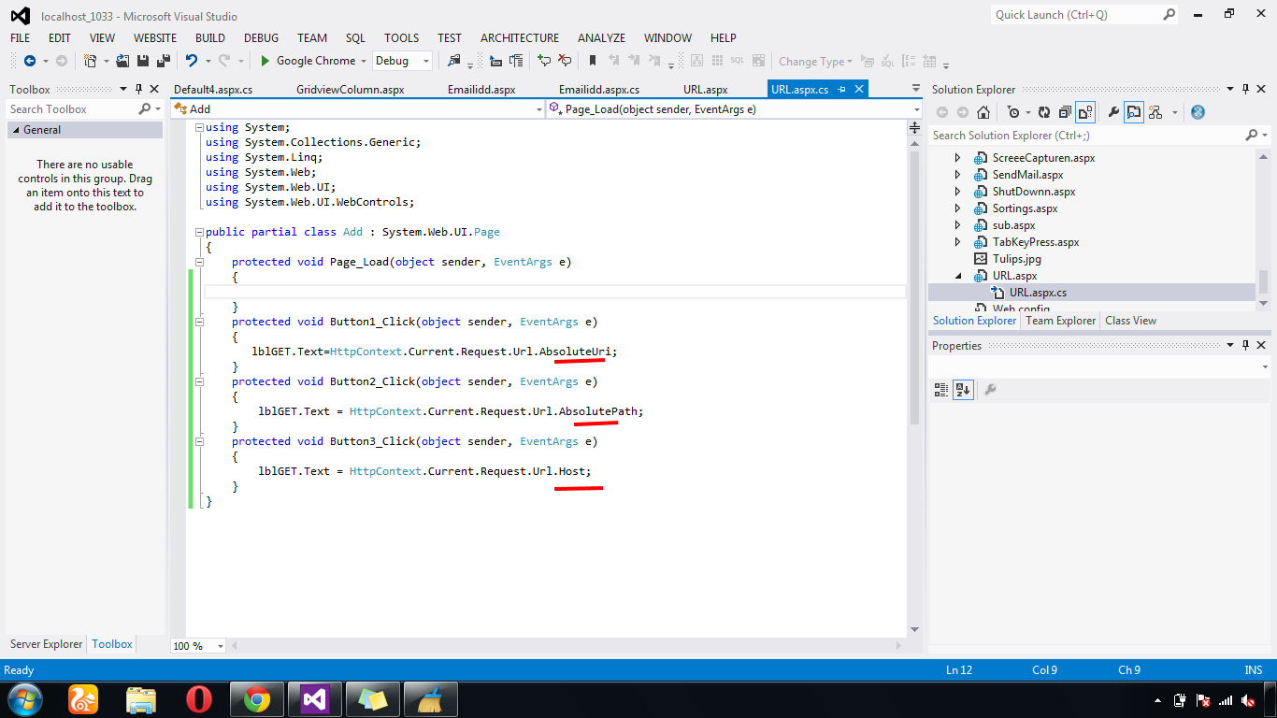Open the DEBUG menu
Image resolution: width=1277 pixels, height=718 pixels.
(262, 37)
